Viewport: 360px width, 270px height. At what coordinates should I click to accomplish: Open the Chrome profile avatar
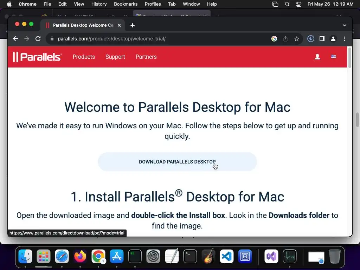pos(333,39)
